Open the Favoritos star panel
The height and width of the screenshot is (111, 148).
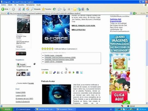point(47,9)
